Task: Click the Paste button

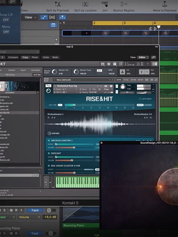Action: [x=35, y=57]
